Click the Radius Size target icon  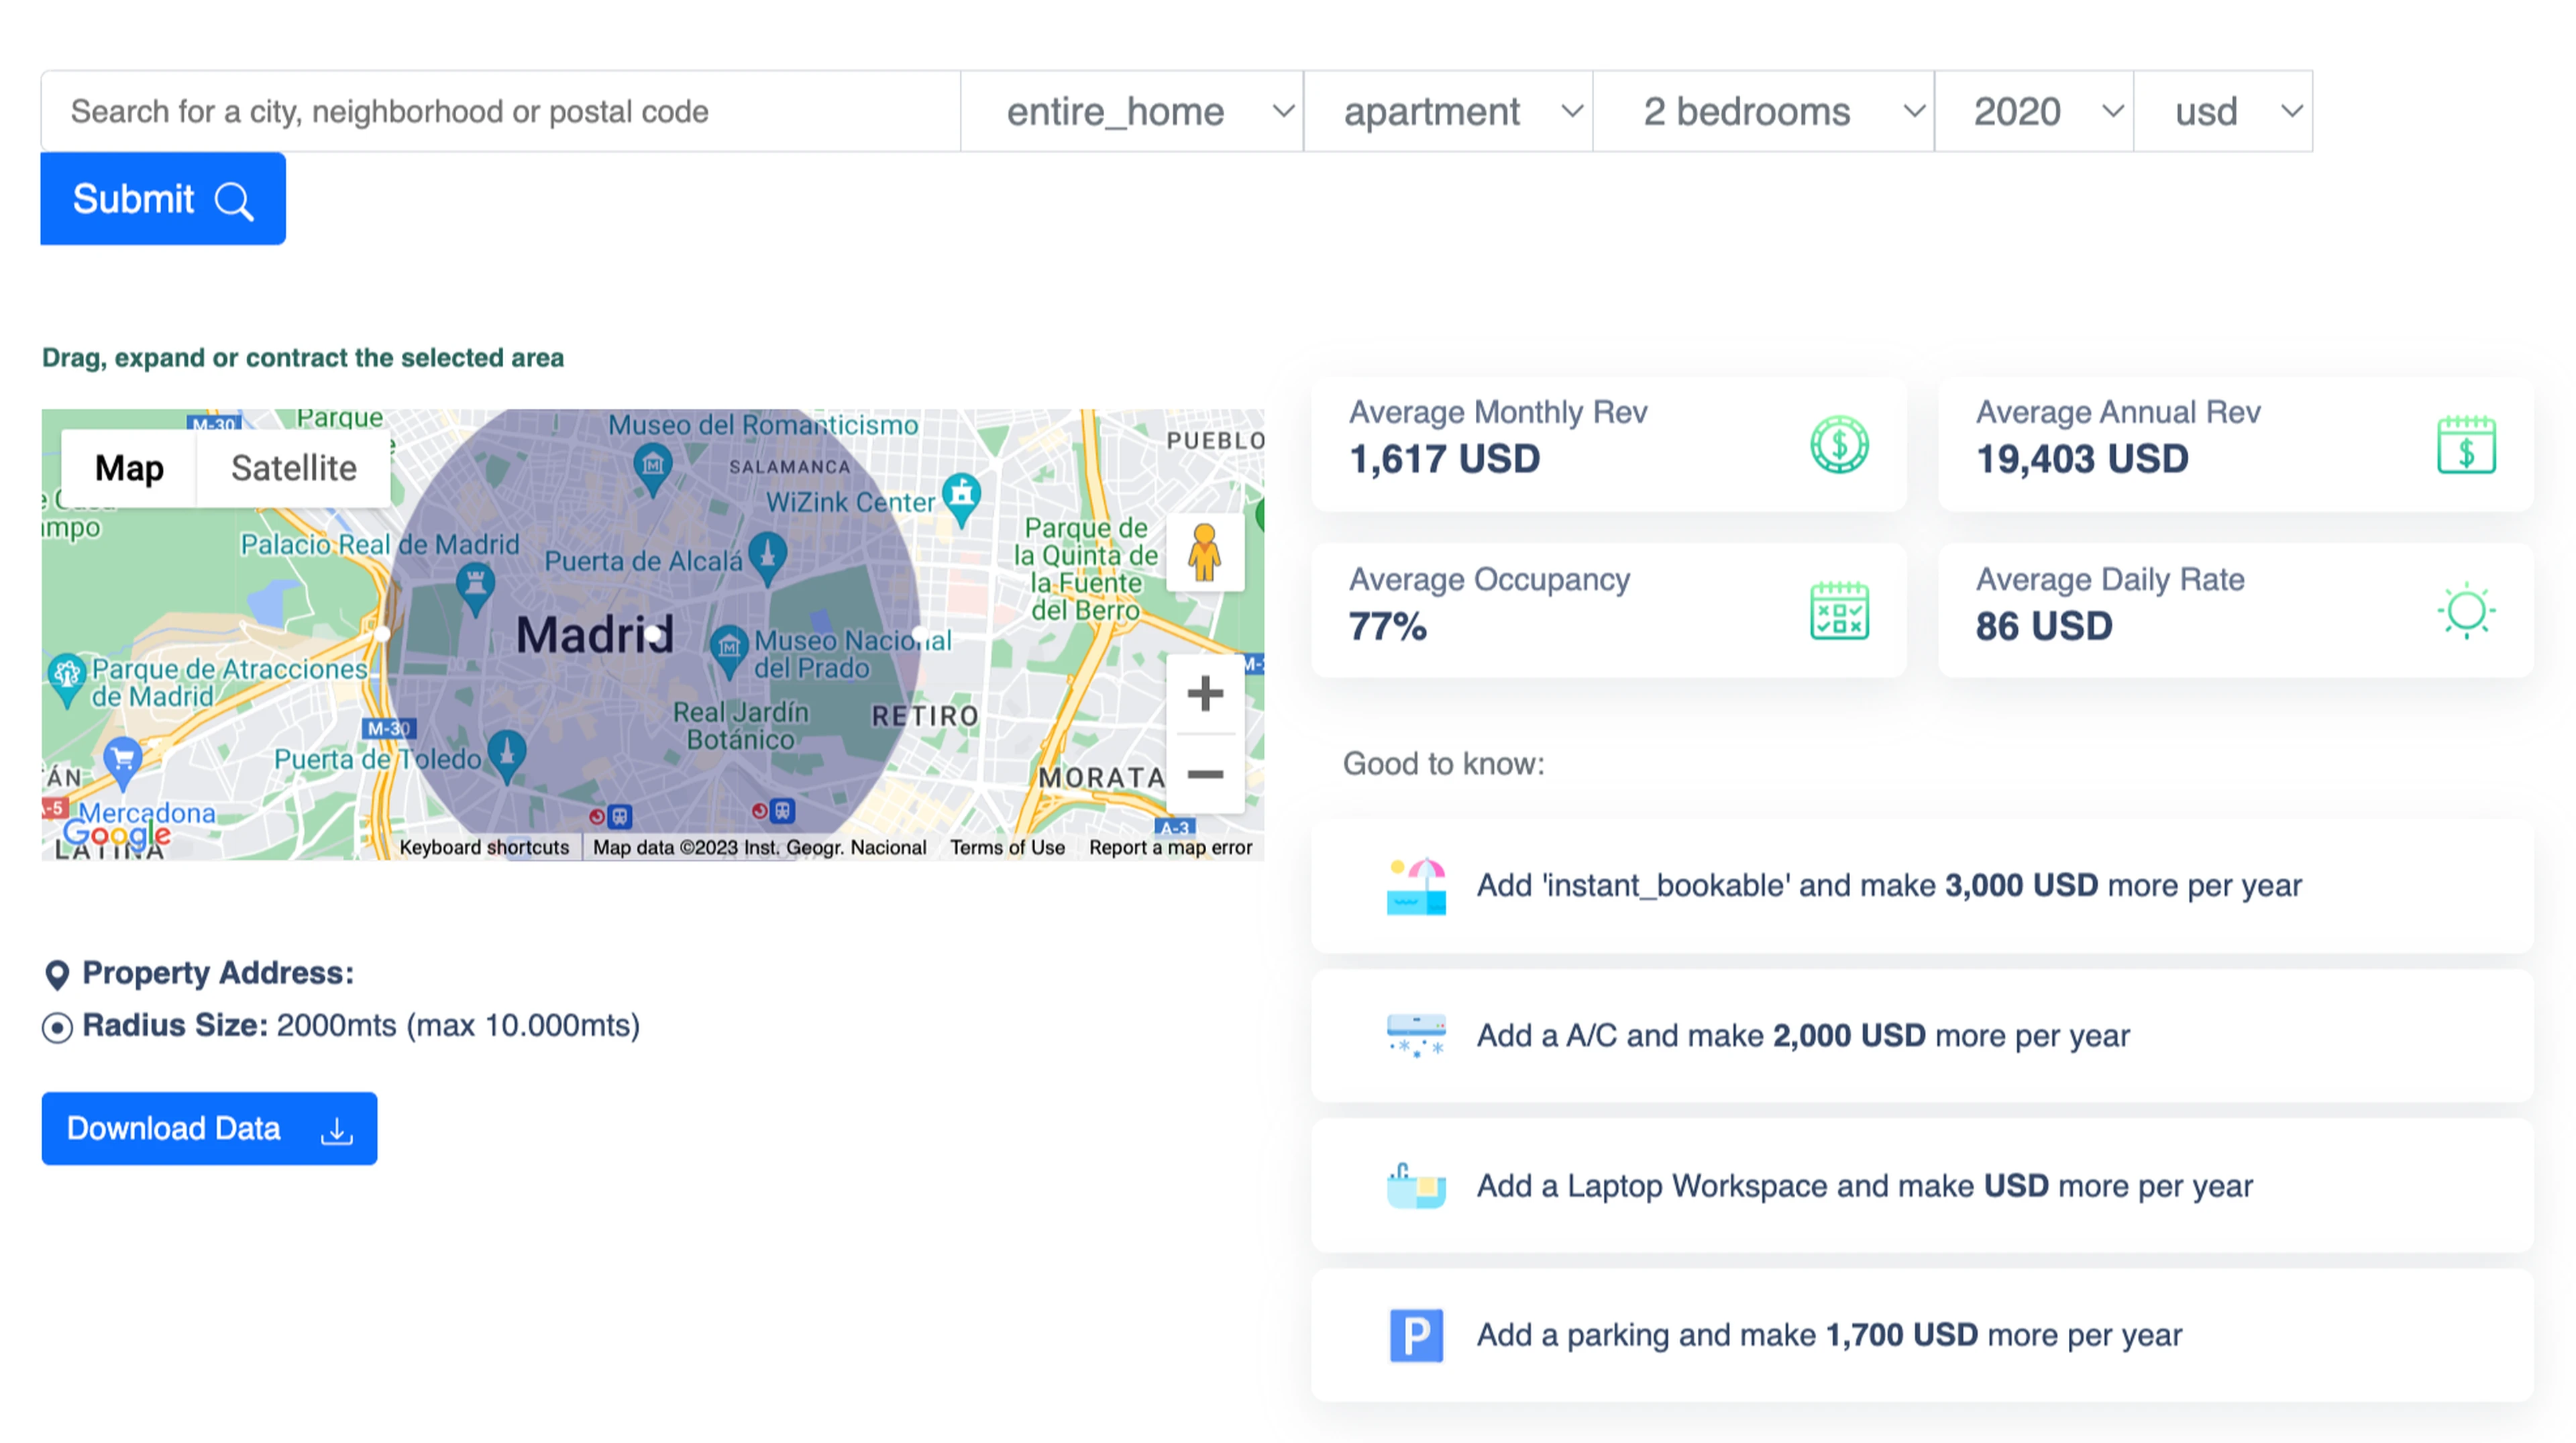pyautogui.click(x=58, y=1028)
